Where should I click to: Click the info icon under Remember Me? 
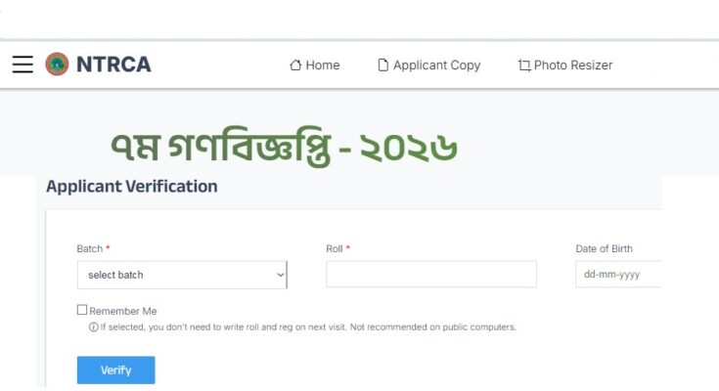[x=94, y=327]
